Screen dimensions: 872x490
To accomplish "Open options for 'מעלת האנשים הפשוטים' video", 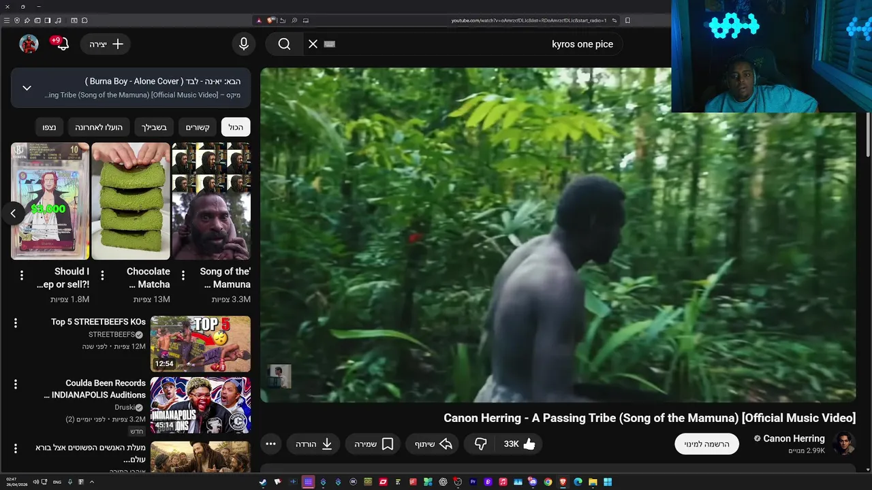I will (x=15, y=448).
